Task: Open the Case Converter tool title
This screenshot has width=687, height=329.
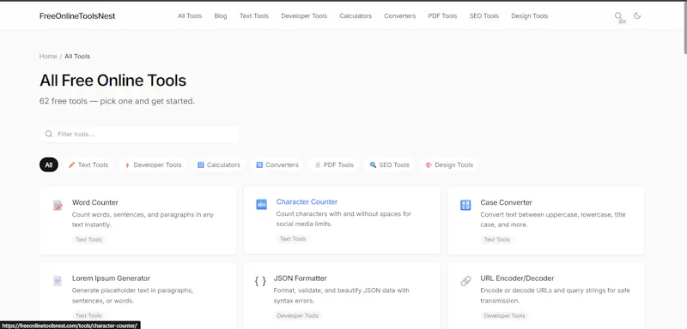Action: click(506, 202)
